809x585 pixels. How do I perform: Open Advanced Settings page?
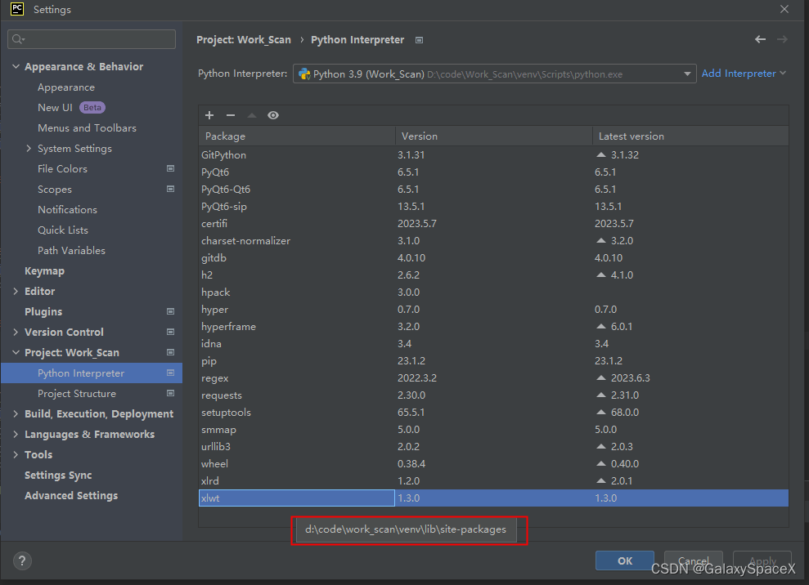point(71,495)
